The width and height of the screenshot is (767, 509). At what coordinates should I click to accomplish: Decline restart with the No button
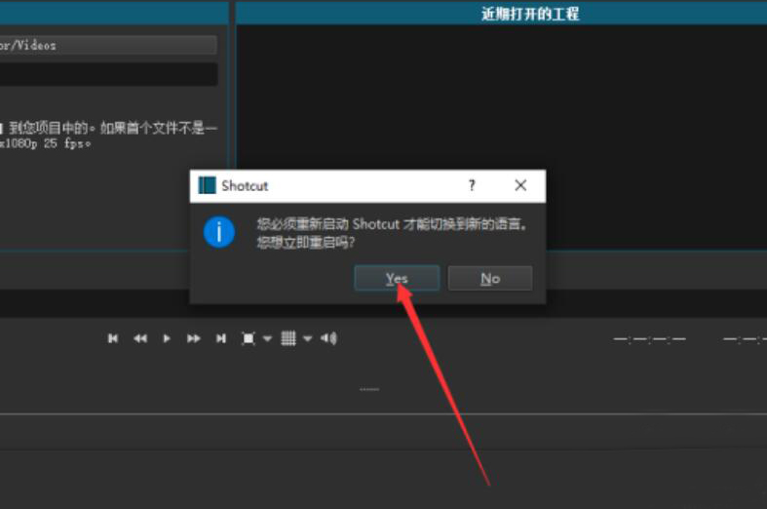click(x=490, y=278)
